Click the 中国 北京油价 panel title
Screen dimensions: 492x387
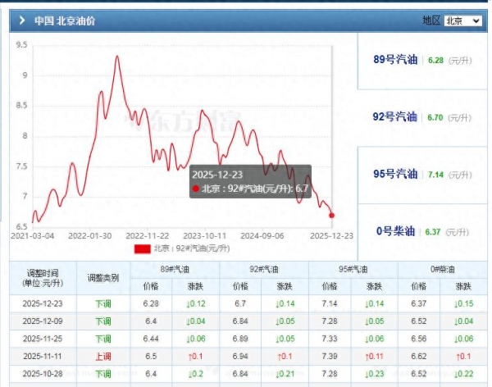click(x=64, y=20)
